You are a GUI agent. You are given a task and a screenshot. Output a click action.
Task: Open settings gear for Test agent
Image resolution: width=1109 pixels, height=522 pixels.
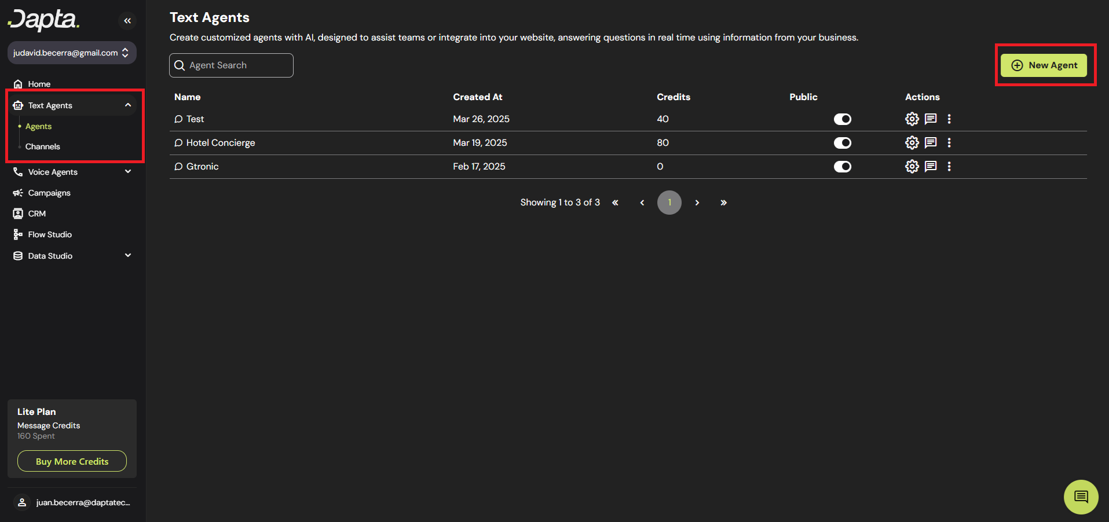pyautogui.click(x=912, y=119)
